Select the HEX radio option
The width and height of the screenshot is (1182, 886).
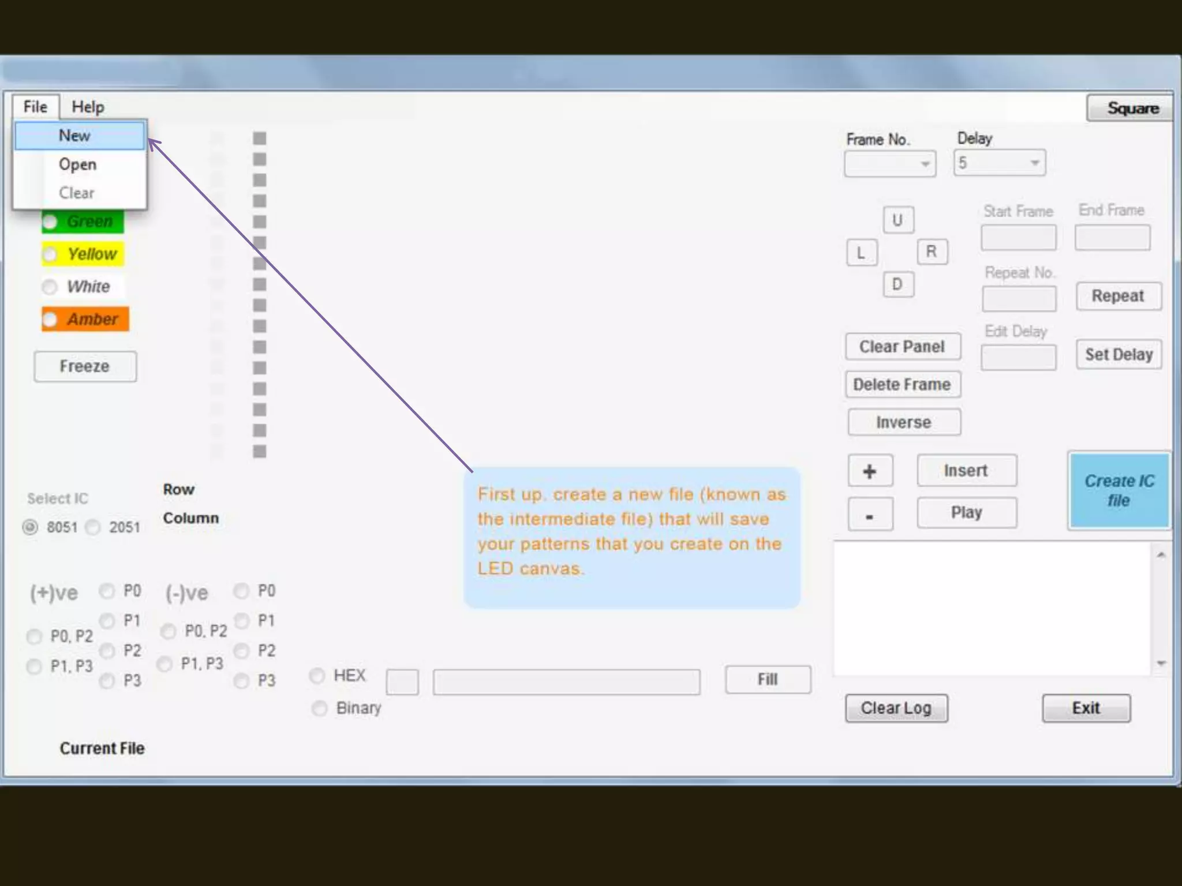click(317, 675)
